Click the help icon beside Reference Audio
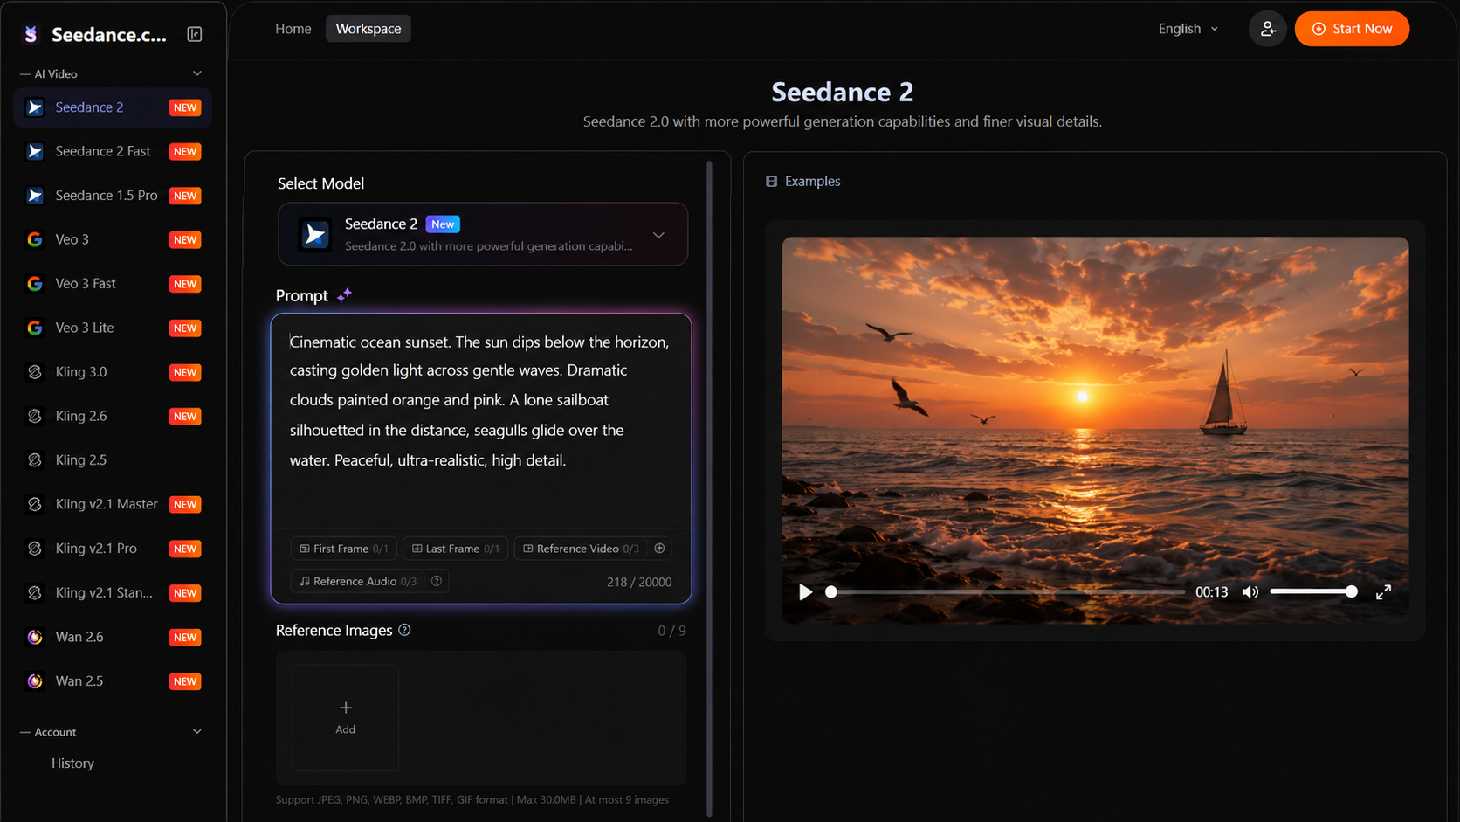This screenshot has height=822, width=1460. pyautogui.click(x=437, y=581)
